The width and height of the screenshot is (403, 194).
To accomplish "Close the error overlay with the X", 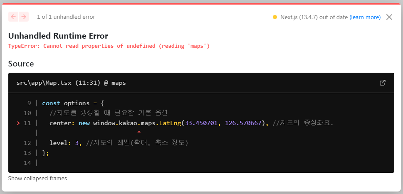I will pos(389,17).
